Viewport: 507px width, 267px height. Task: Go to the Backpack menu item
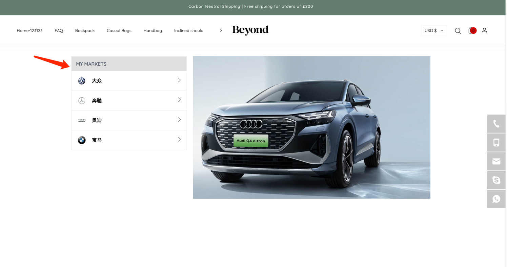pyautogui.click(x=85, y=31)
